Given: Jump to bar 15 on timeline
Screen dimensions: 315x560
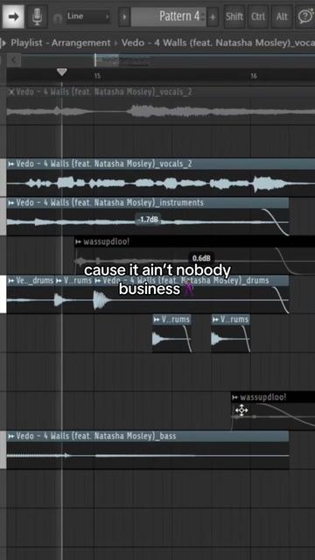Looking at the screenshot, I should (x=97, y=76).
